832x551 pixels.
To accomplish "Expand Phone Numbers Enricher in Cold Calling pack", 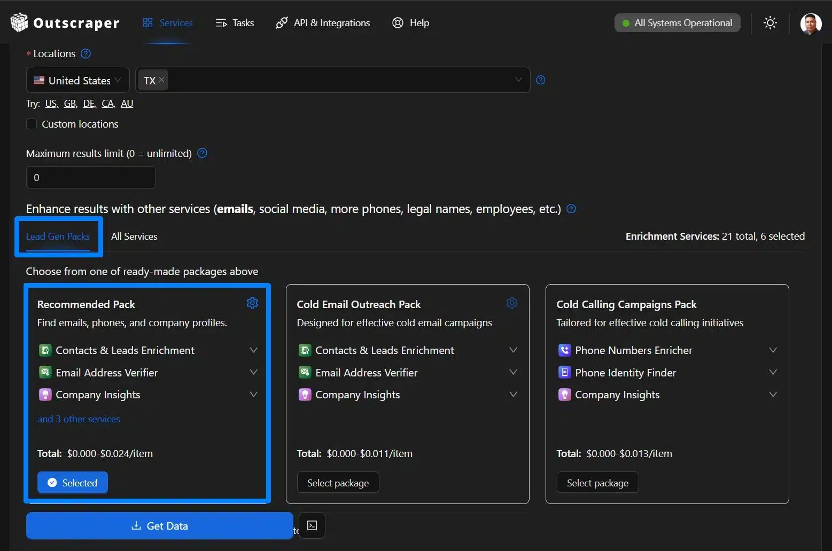I will click(773, 350).
